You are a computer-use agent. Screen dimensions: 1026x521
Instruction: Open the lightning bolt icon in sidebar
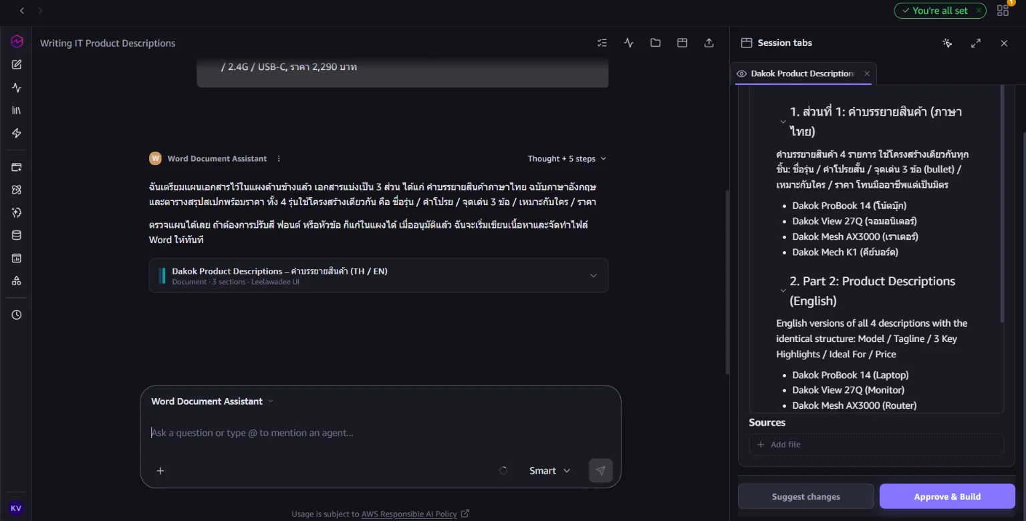point(17,133)
